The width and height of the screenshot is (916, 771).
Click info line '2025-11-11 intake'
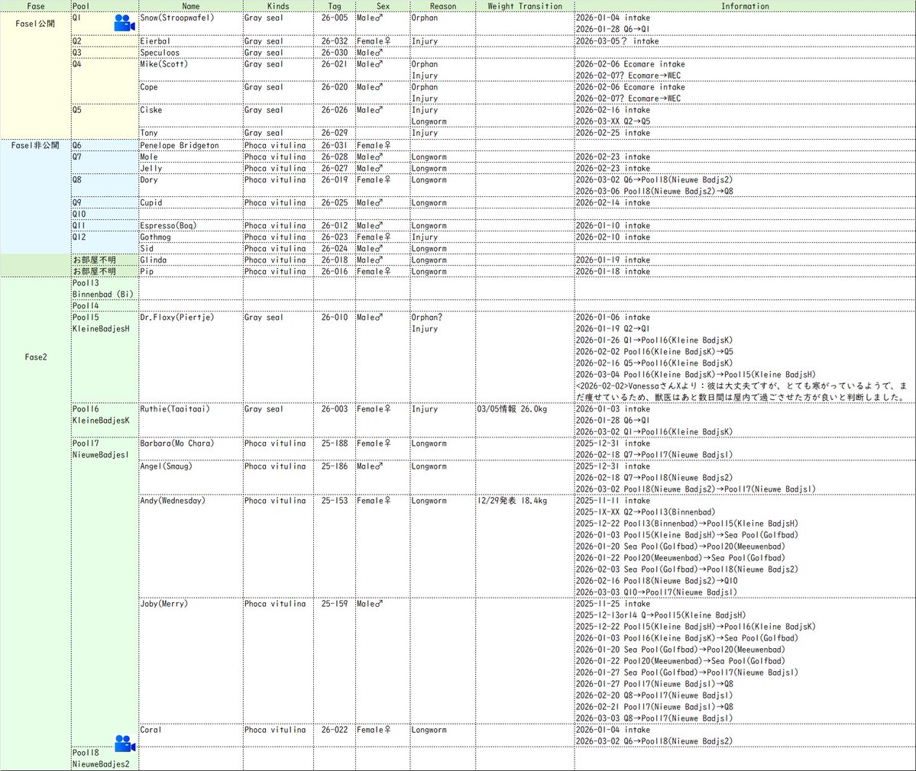coord(613,501)
